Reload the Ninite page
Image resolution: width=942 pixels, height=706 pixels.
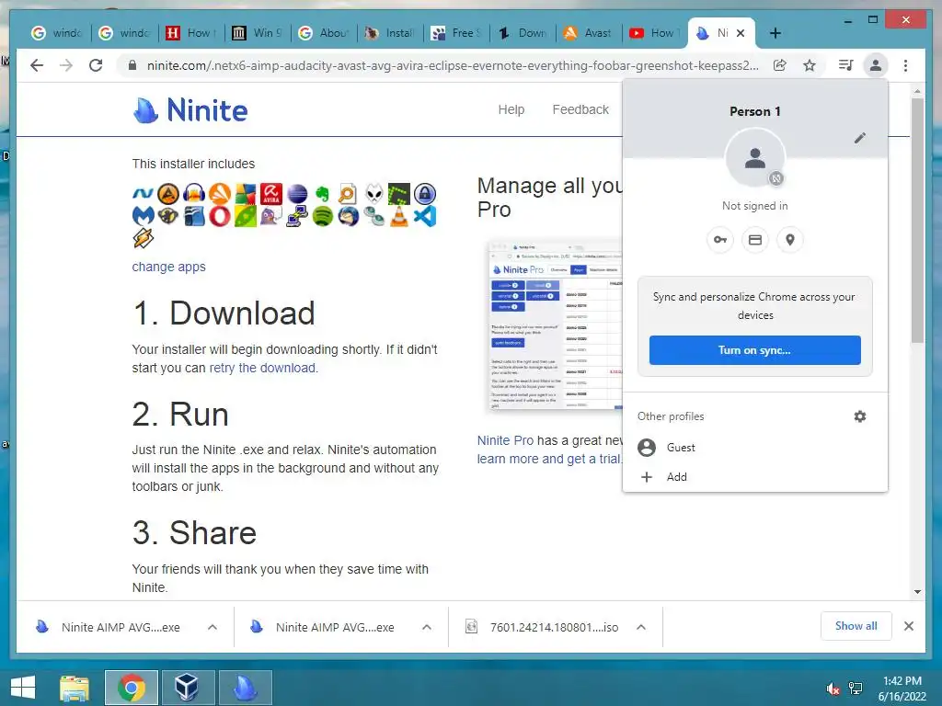point(96,65)
